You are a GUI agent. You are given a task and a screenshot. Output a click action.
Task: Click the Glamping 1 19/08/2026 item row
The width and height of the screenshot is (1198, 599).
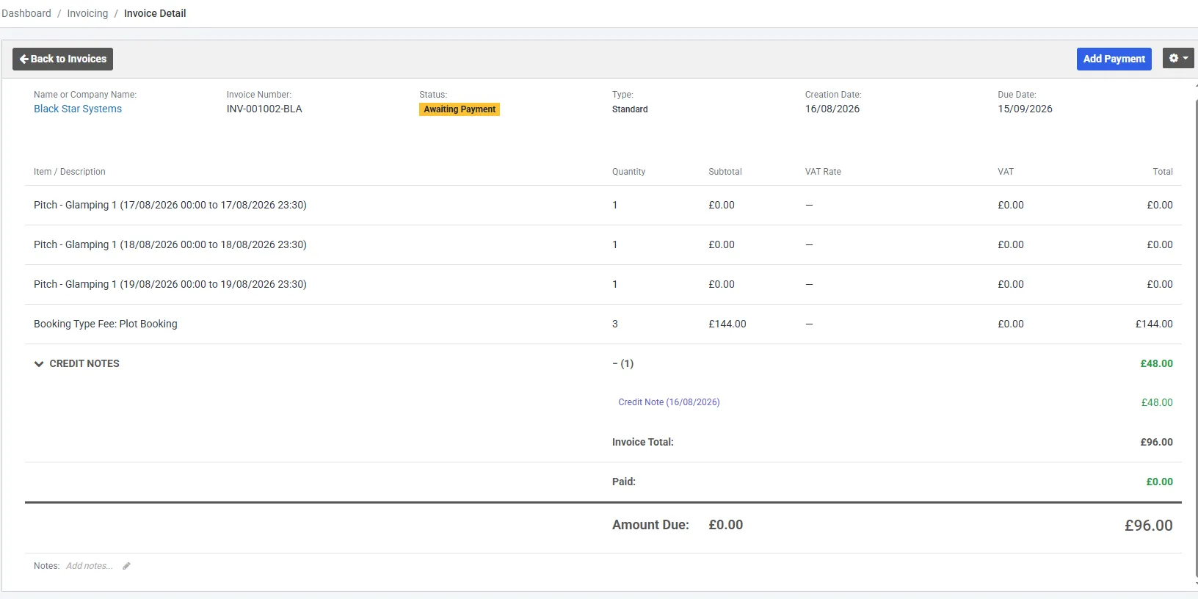[603, 284]
